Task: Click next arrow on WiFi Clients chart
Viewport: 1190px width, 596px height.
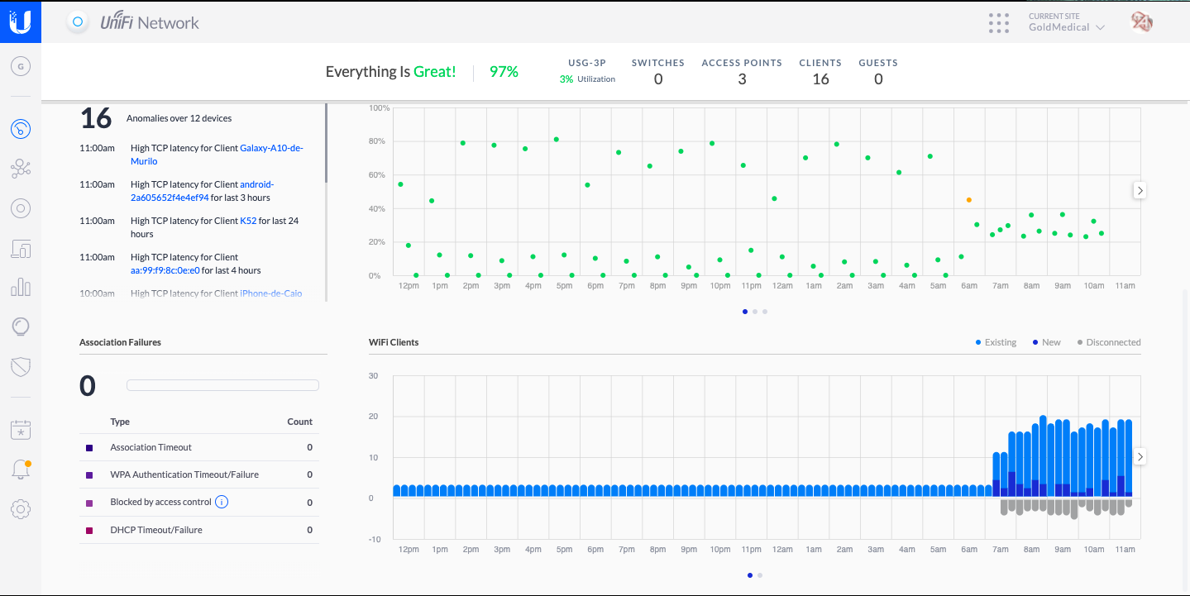Action: (1140, 456)
